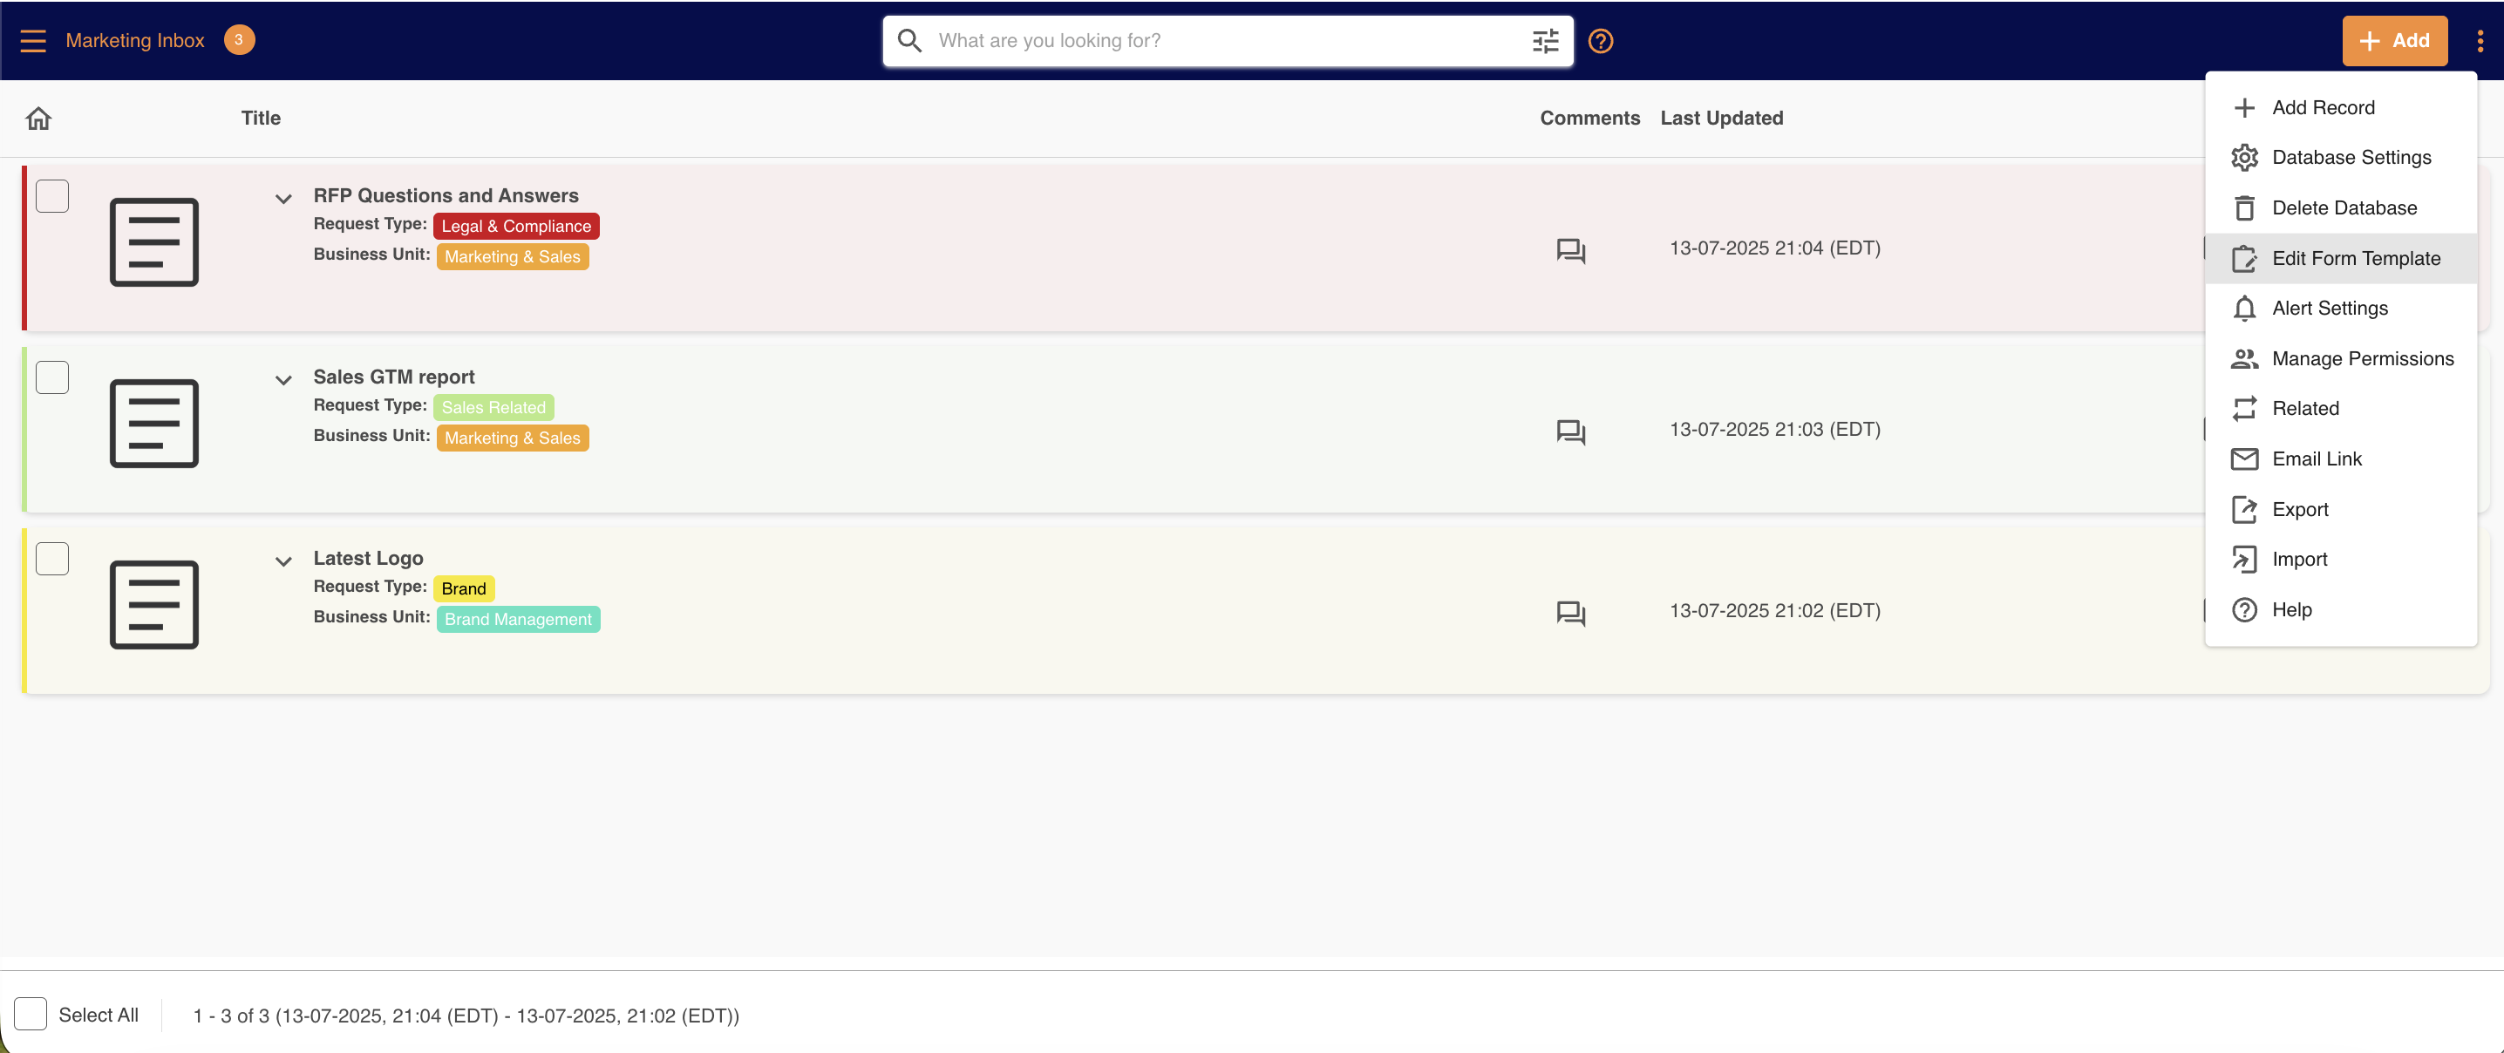Viewport: 2504px width, 1053px height.
Task: Choose Import from the menu
Action: click(2341, 559)
